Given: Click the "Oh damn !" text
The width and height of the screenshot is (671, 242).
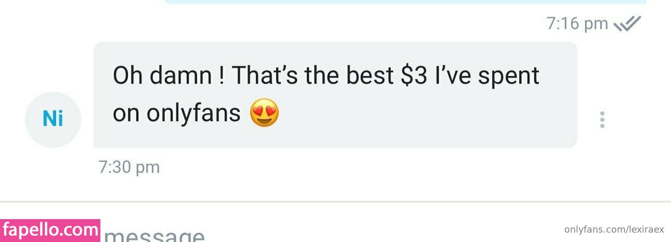Looking at the screenshot, I should tap(170, 76).
